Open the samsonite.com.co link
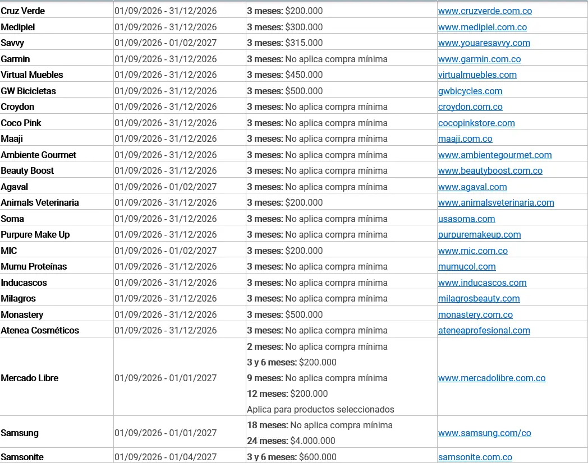The height and width of the screenshot is (463, 588). click(475, 457)
